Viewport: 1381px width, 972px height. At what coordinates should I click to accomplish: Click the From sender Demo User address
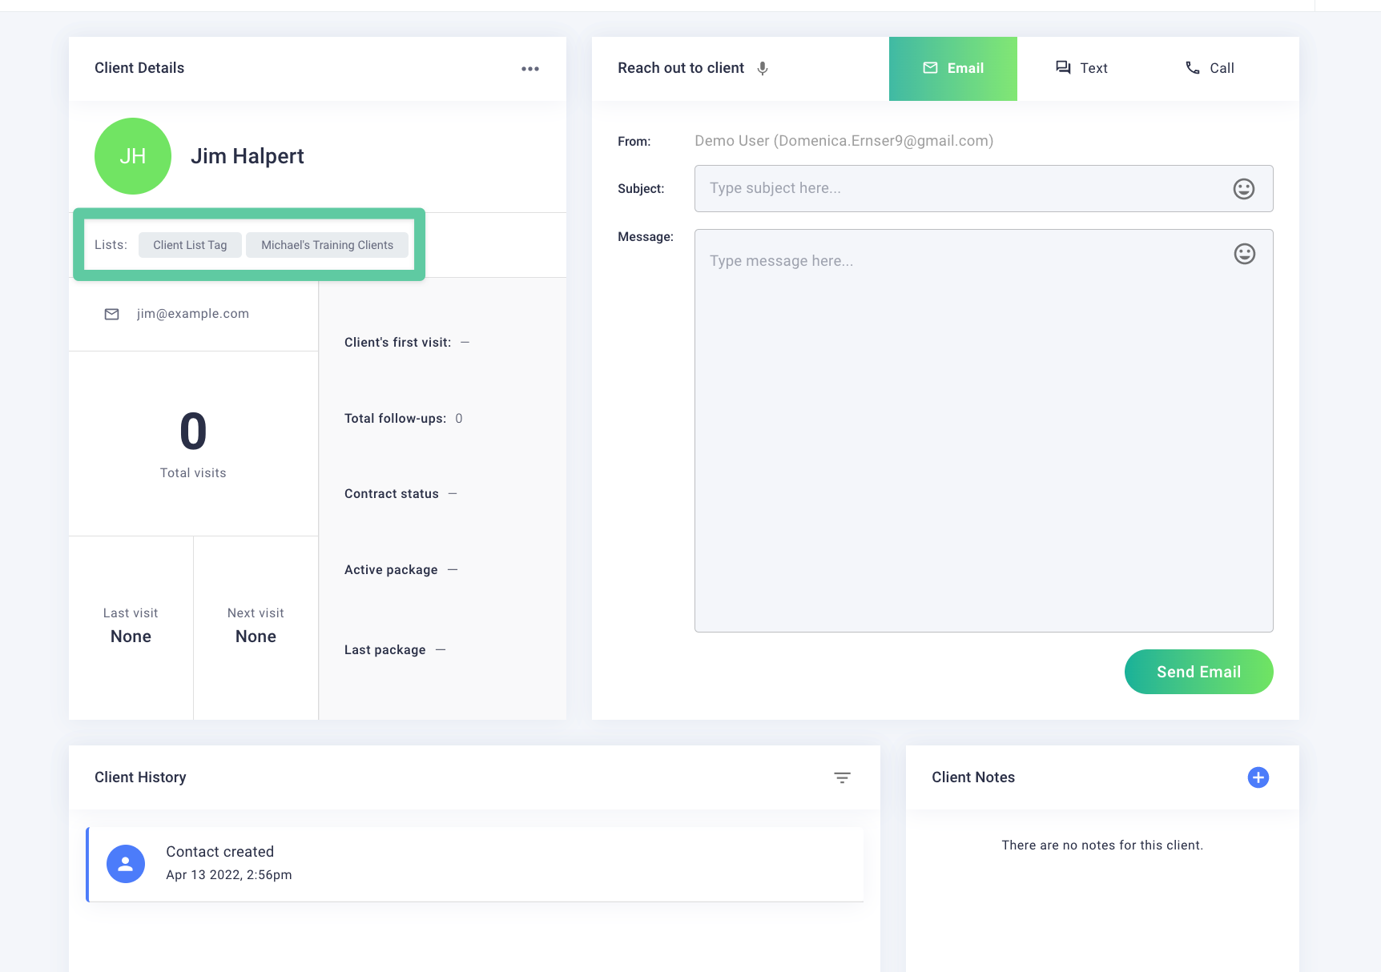point(843,141)
